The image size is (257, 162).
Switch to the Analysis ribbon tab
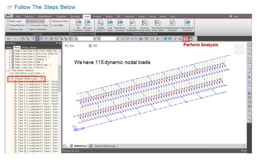97,17
